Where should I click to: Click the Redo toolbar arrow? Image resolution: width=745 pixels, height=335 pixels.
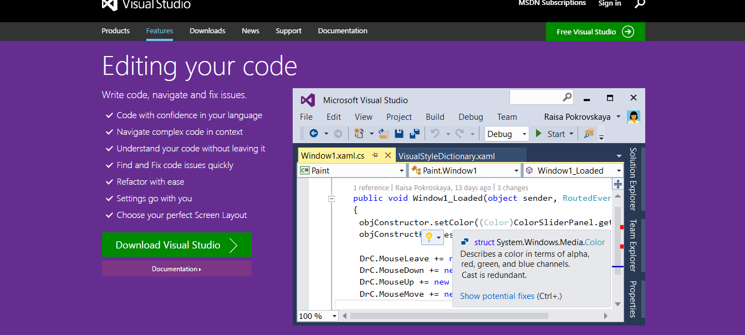(x=460, y=134)
